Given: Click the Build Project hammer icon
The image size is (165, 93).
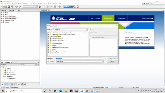Looking at the screenshot, I should 44,7.
